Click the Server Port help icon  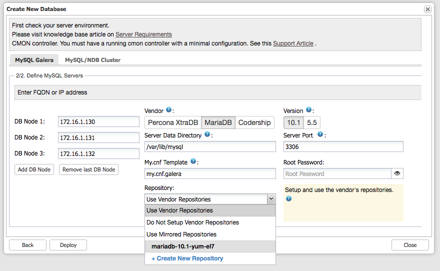[x=320, y=134]
